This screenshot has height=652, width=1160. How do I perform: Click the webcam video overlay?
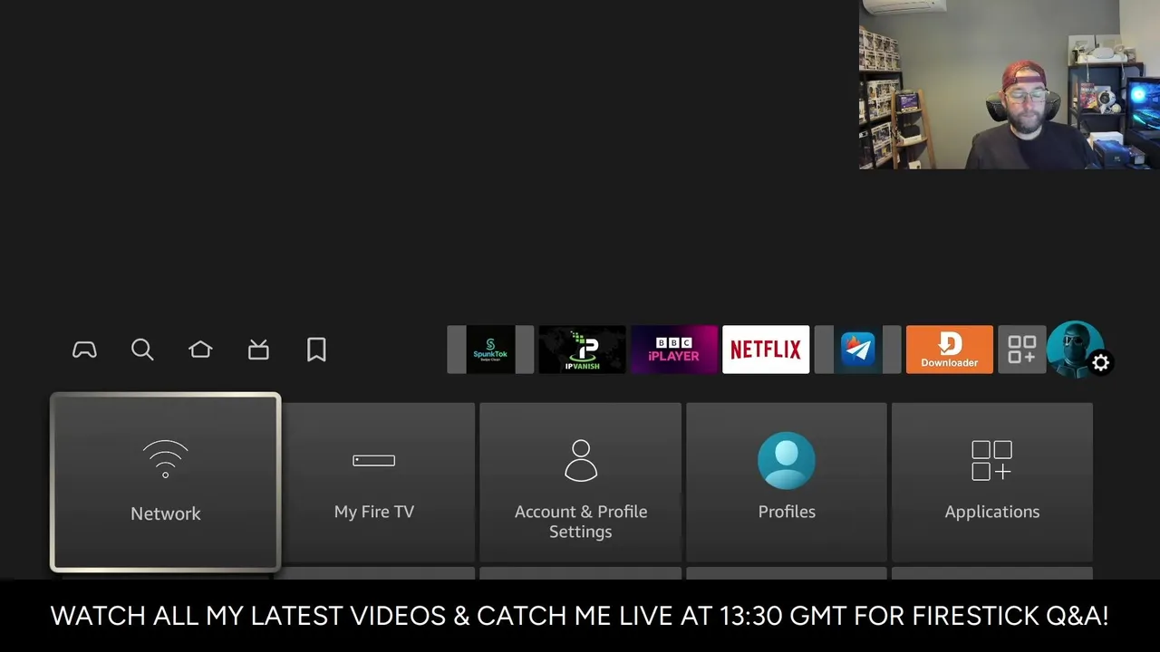pos(1010,84)
